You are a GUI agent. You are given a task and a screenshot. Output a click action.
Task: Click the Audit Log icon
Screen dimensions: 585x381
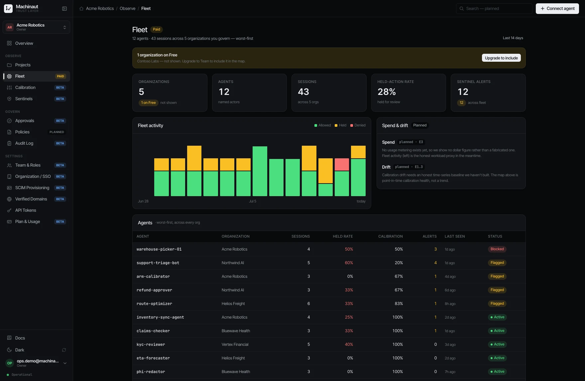pyautogui.click(x=9, y=143)
